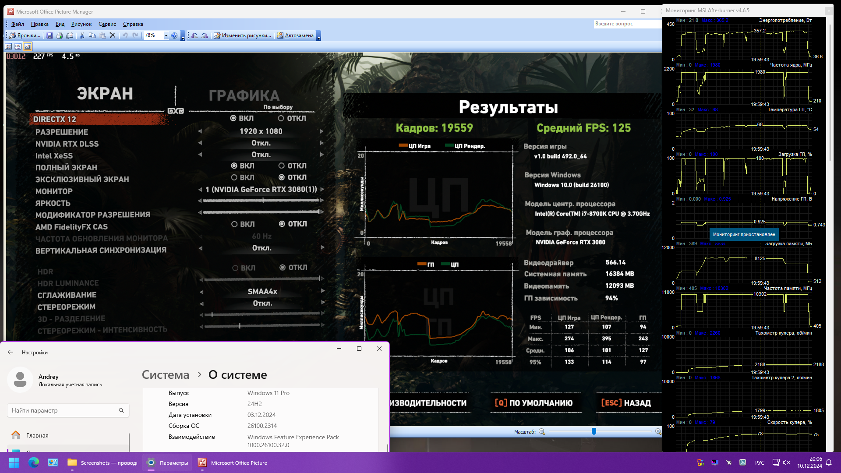This screenshot has height=473, width=841.
Task: Click the Delete X icon in the toolbar
Action: [113, 35]
